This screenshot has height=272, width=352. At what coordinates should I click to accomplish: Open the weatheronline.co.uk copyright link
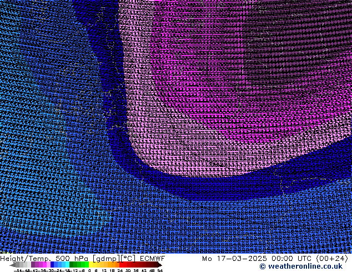click(301, 266)
